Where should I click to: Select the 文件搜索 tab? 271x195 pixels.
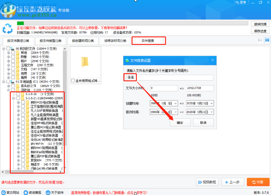coord(148,41)
